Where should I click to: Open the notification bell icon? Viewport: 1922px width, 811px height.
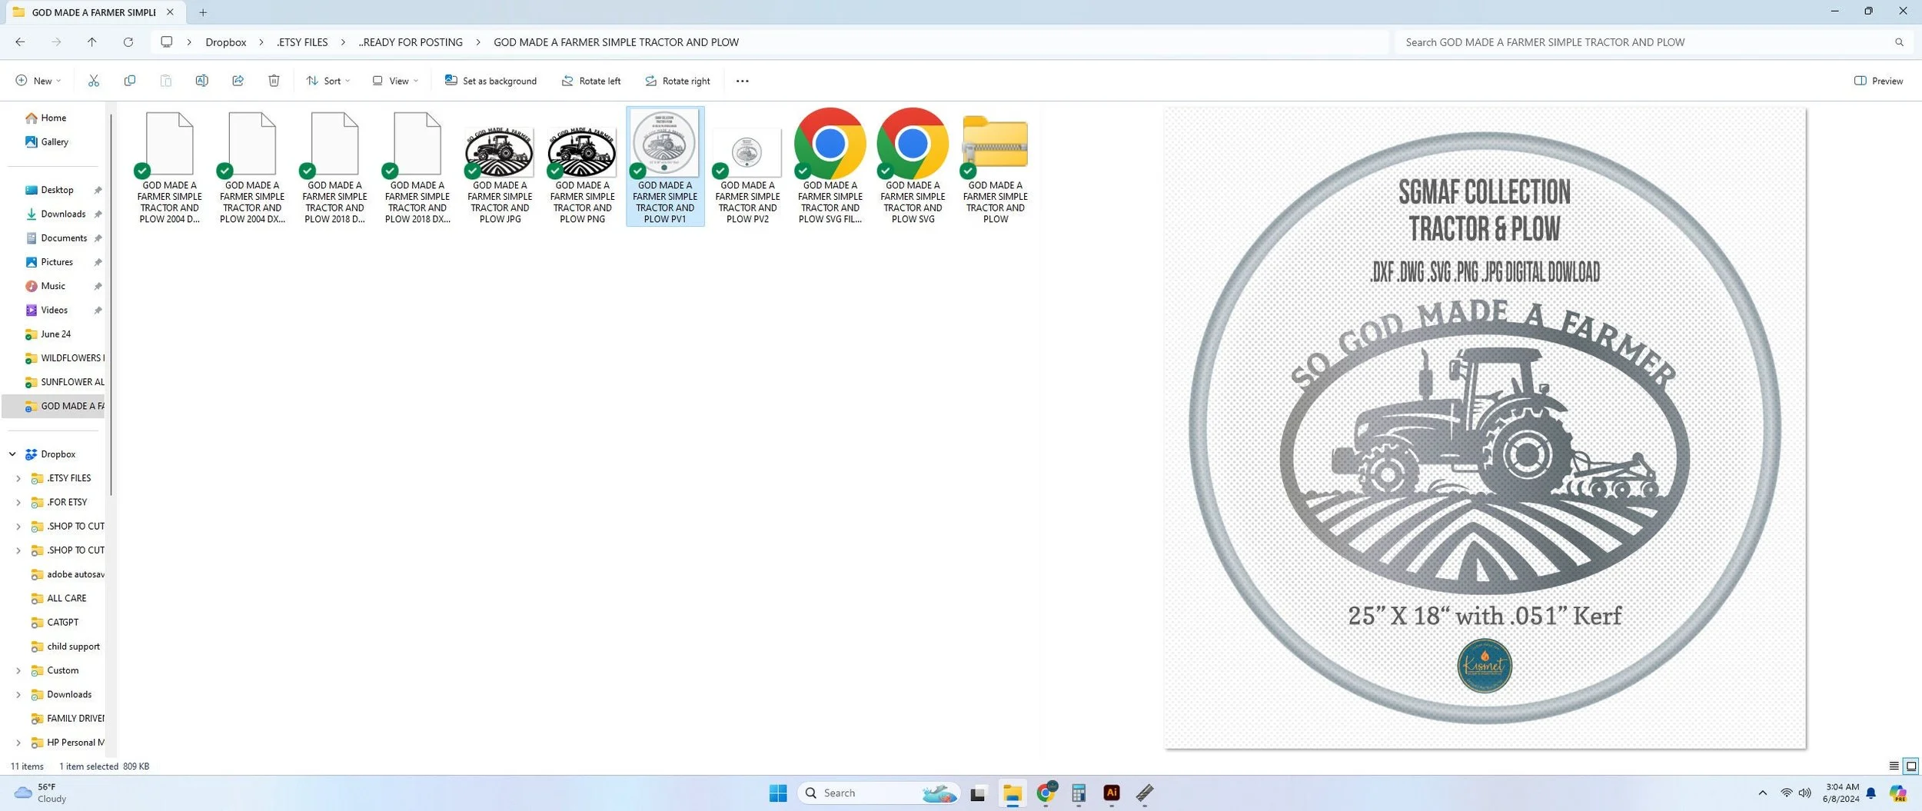(x=1871, y=793)
